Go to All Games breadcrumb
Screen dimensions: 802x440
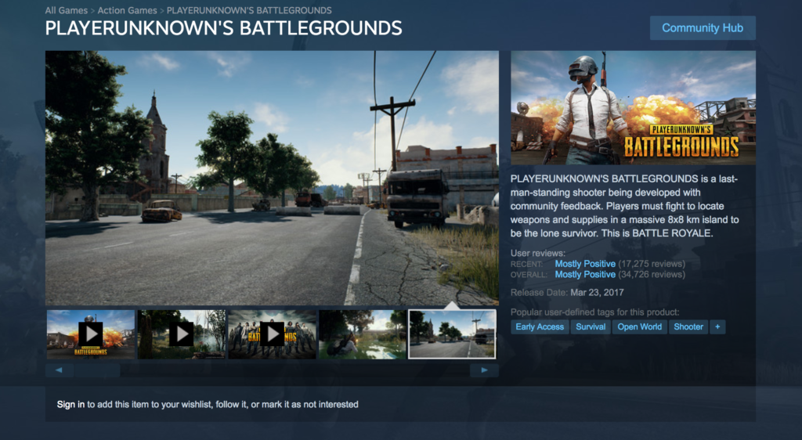pyautogui.click(x=66, y=10)
